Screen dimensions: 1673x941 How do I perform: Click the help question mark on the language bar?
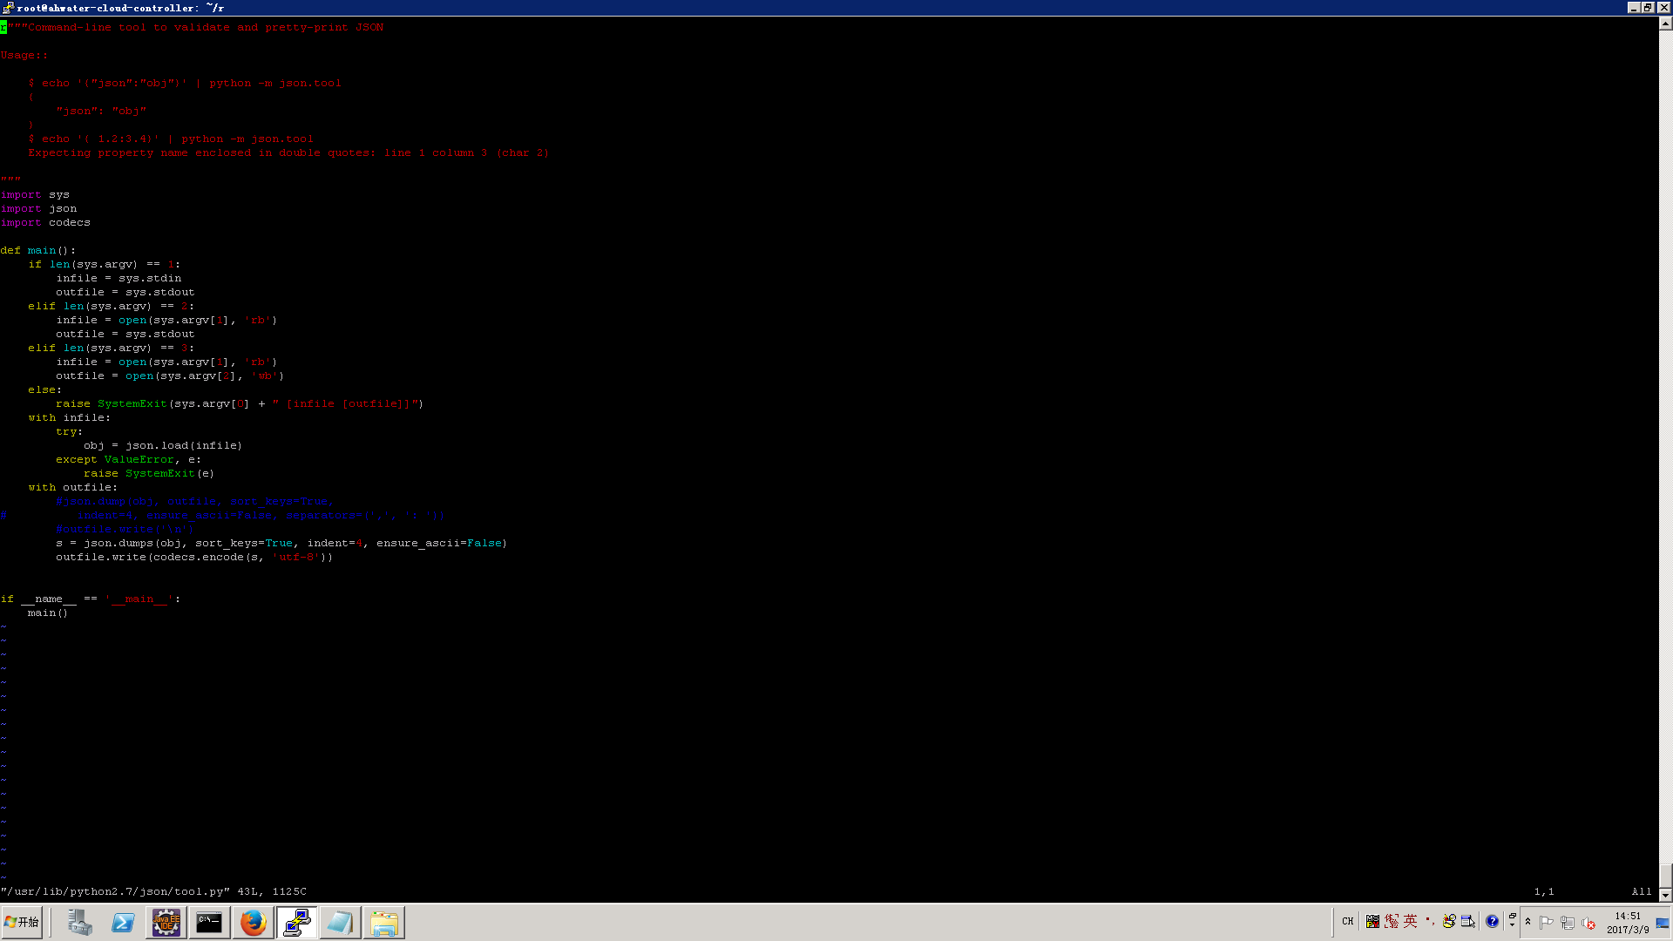pos(1492,921)
